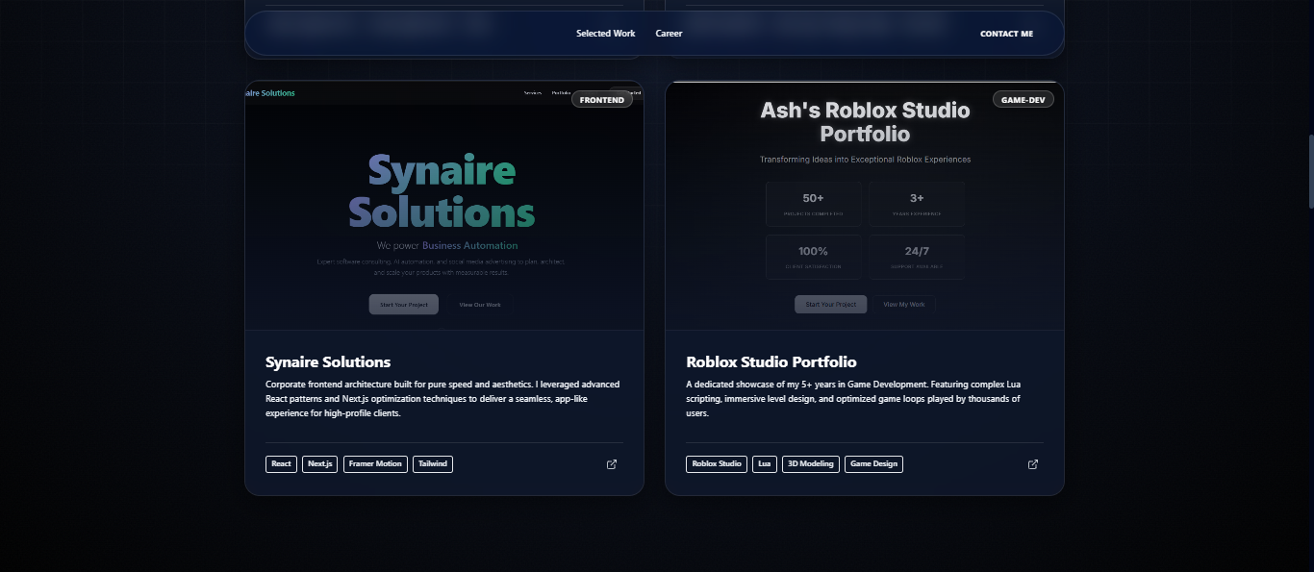Open Synaire Solutions external link icon
1314x572 pixels.
pos(612,464)
